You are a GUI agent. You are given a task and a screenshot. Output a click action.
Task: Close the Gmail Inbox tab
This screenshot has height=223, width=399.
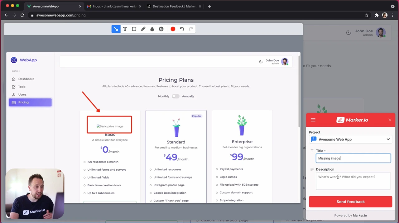click(140, 6)
